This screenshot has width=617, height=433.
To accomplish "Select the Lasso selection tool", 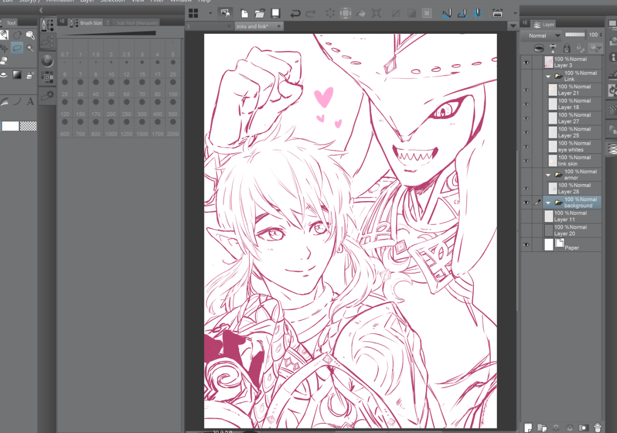I will pyautogui.click(x=17, y=48).
